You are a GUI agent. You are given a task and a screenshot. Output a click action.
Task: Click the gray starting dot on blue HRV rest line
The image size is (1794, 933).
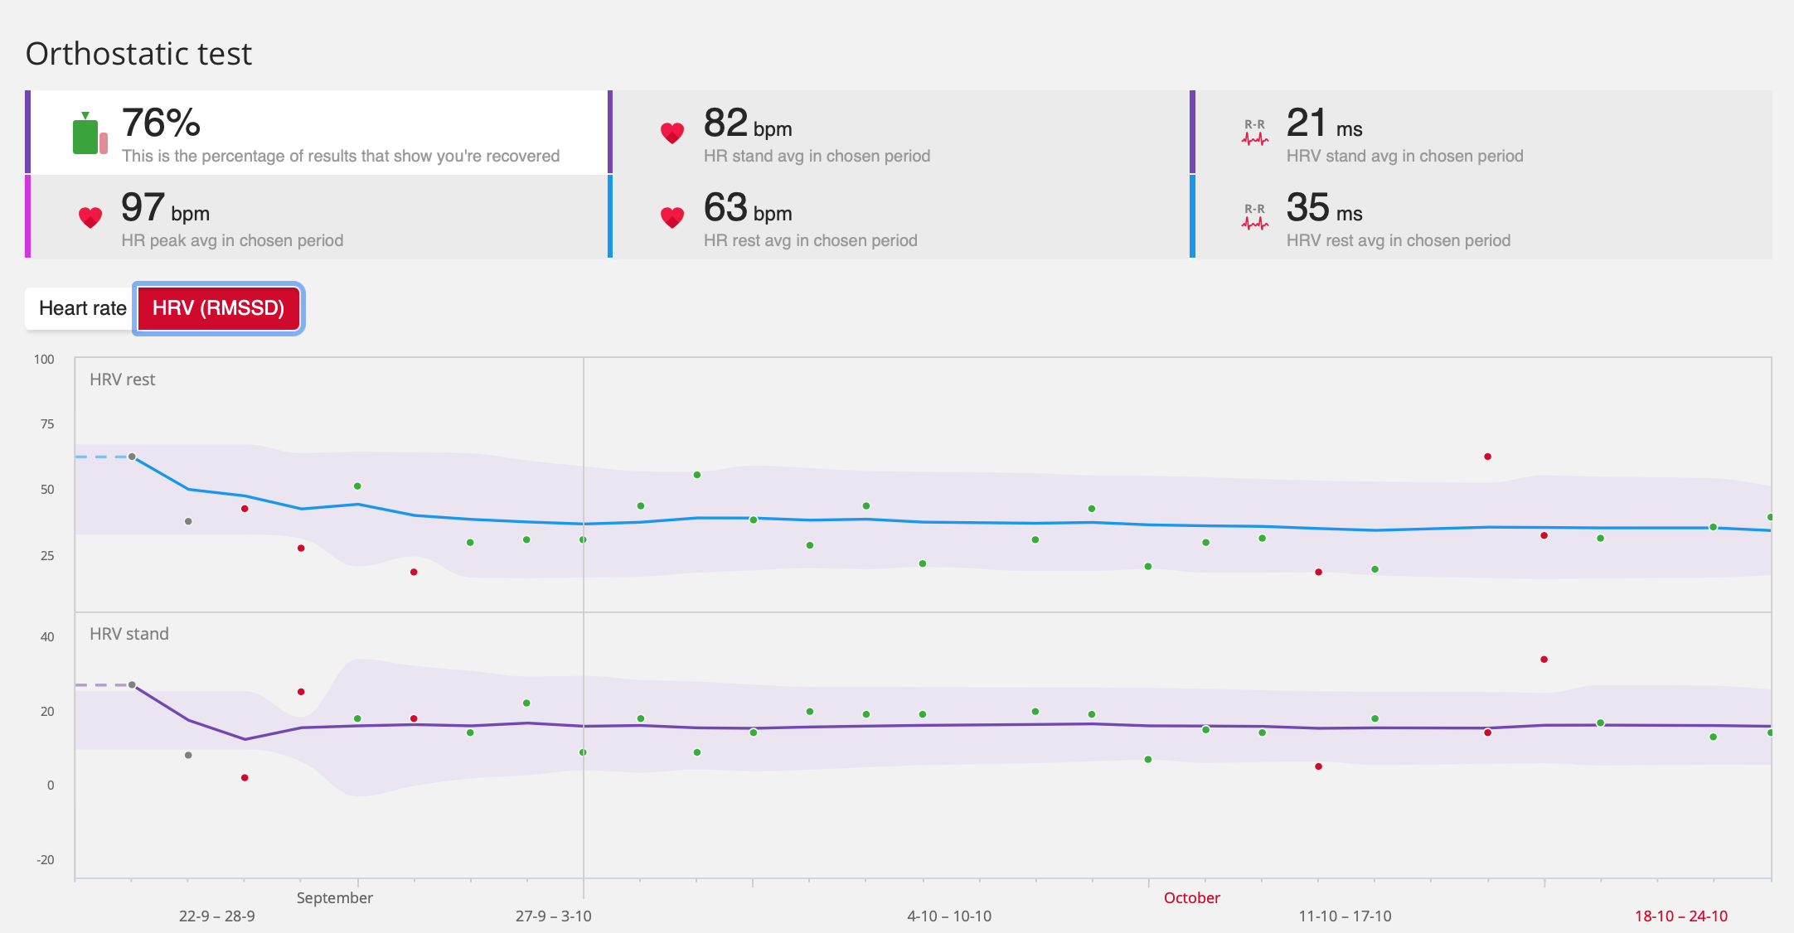point(132,457)
